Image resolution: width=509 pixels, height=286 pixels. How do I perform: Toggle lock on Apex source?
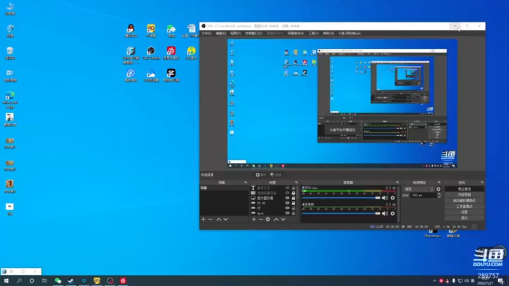(293, 214)
